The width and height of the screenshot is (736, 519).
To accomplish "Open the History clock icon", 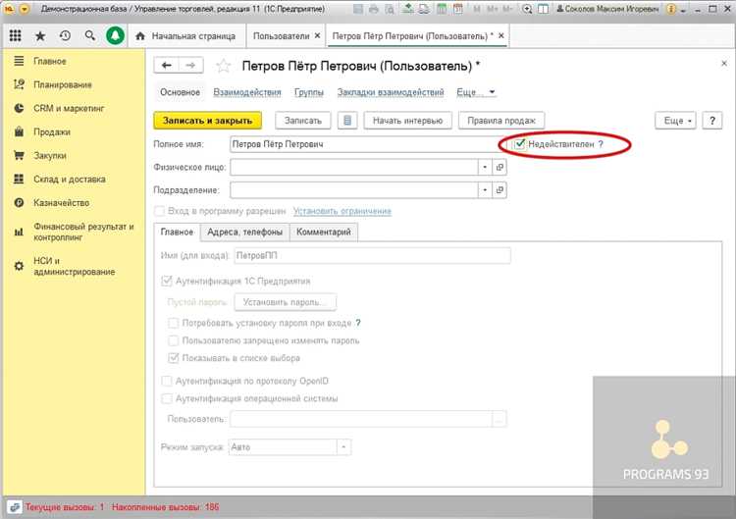I will (65, 35).
